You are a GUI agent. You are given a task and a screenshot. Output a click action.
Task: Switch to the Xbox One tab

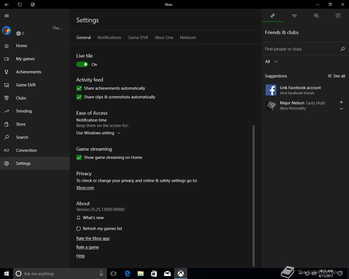tap(164, 38)
